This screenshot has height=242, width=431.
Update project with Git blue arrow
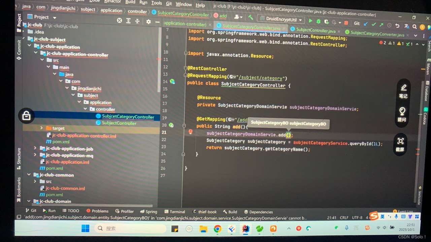click(366, 24)
